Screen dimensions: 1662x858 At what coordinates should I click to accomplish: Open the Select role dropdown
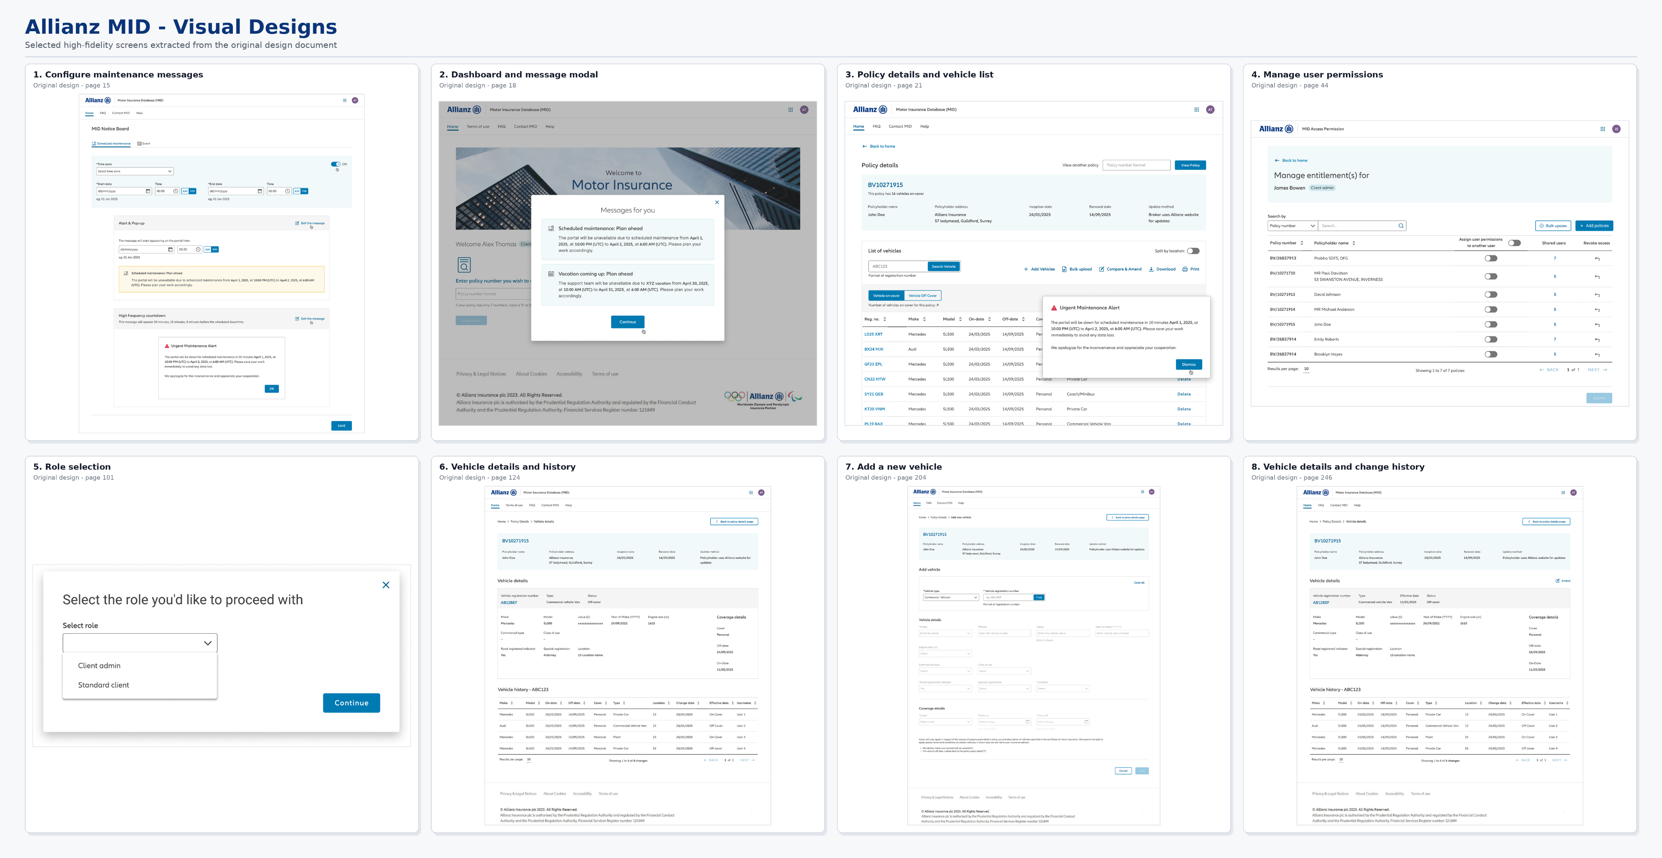(x=140, y=643)
